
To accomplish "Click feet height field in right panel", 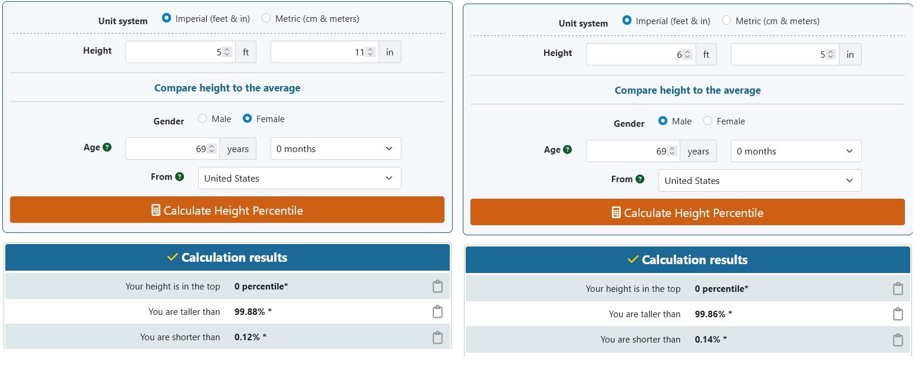I will [x=641, y=54].
